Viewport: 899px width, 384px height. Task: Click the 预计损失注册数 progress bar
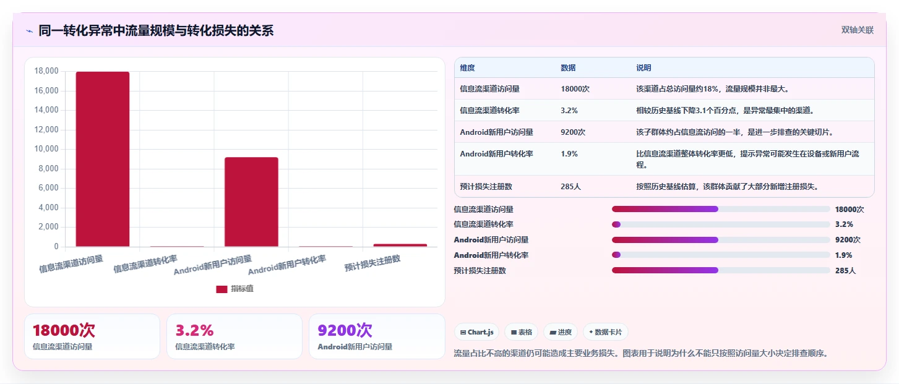(x=721, y=270)
